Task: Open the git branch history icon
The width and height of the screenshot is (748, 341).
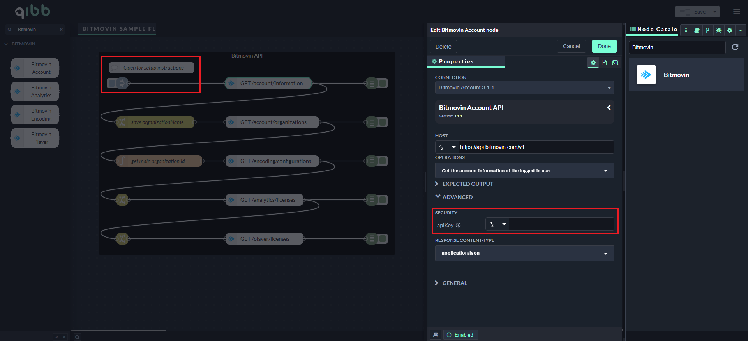Action: 707,30
